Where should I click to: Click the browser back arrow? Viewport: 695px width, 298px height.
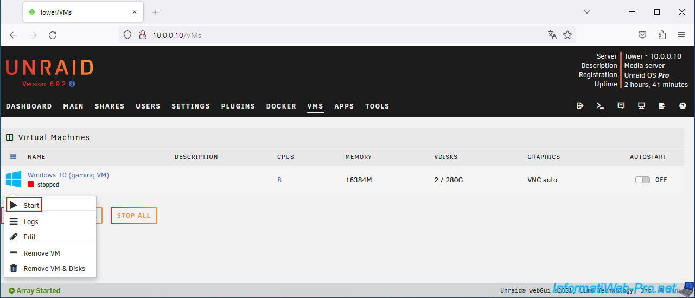tap(14, 35)
